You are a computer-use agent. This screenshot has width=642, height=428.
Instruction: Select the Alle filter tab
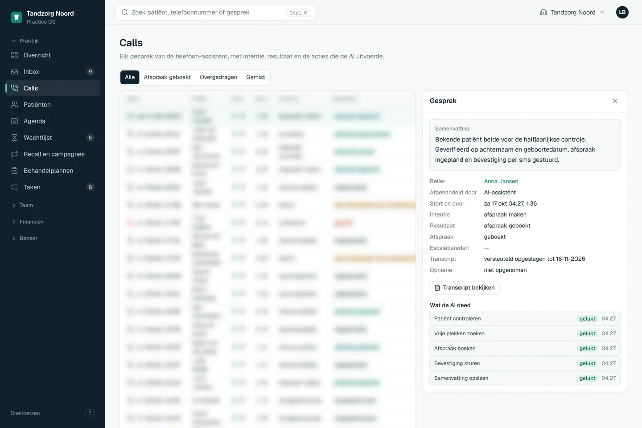(130, 77)
